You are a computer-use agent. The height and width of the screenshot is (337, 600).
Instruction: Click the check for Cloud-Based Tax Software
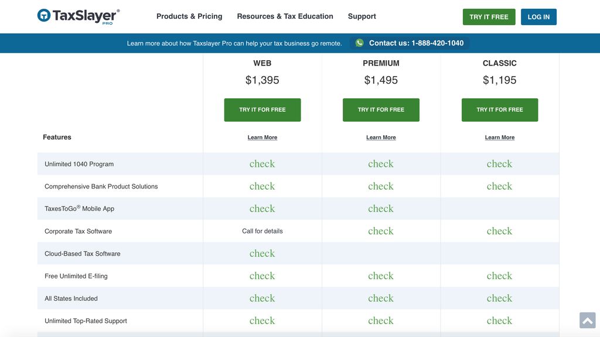point(262,253)
